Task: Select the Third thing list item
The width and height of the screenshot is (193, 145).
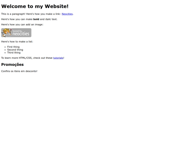Action: [x=14, y=53]
